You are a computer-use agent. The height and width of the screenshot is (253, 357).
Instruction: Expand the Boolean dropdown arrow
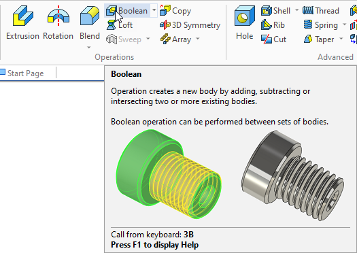(154, 10)
